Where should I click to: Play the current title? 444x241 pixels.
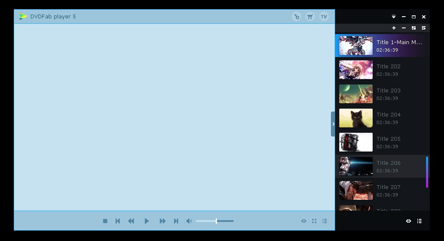point(146,221)
